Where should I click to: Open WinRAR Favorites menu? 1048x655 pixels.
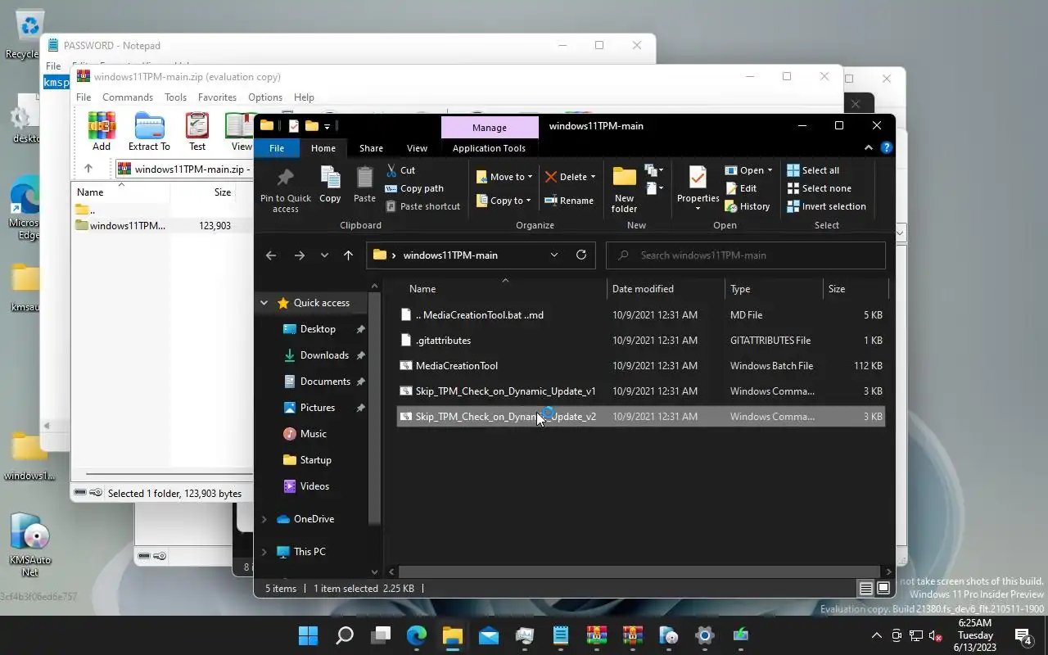click(x=217, y=97)
